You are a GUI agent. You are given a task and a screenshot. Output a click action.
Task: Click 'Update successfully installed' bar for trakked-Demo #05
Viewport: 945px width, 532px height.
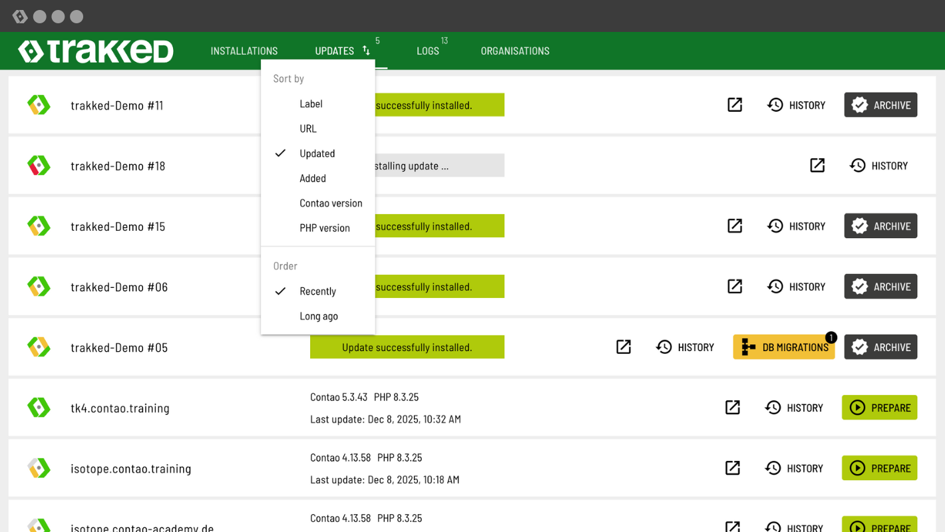coord(407,347)
